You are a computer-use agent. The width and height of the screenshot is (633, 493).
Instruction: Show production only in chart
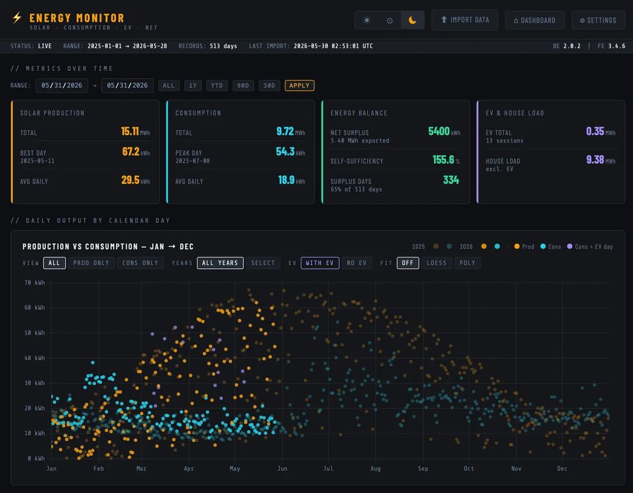91,263
